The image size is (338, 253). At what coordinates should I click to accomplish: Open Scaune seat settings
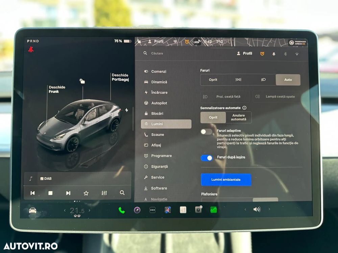pos(154,135)
